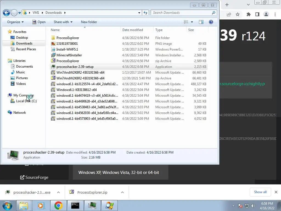Click New folder in the toolbar

[89, 22]
